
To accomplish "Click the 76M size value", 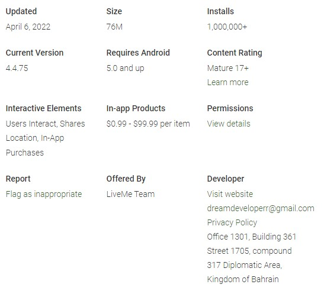I will [114, 27].
